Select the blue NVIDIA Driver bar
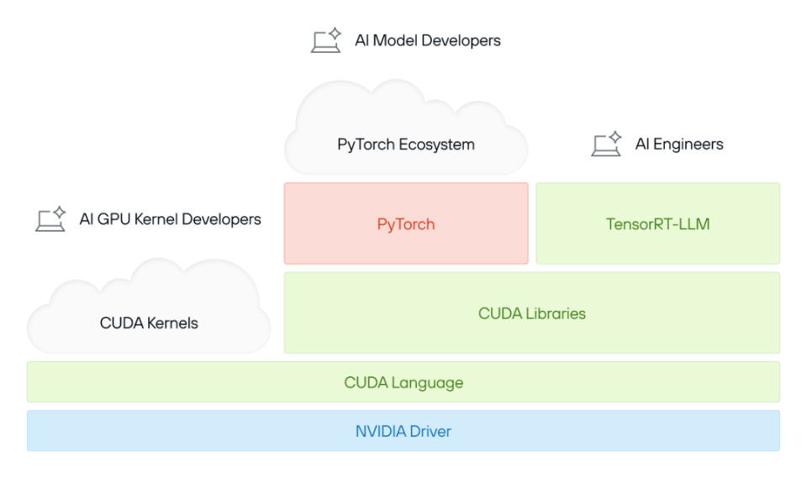Screen dimensions: 807x478 pos(403,431)
